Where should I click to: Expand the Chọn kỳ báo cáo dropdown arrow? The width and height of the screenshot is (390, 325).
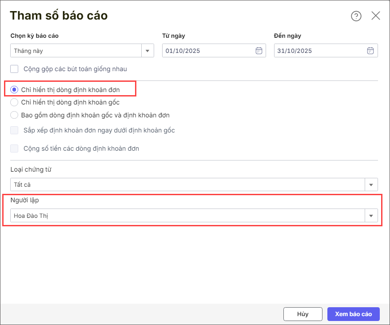point(147,51)
